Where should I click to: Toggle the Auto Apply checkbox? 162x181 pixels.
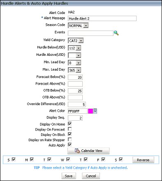click(x=70, y=144)
